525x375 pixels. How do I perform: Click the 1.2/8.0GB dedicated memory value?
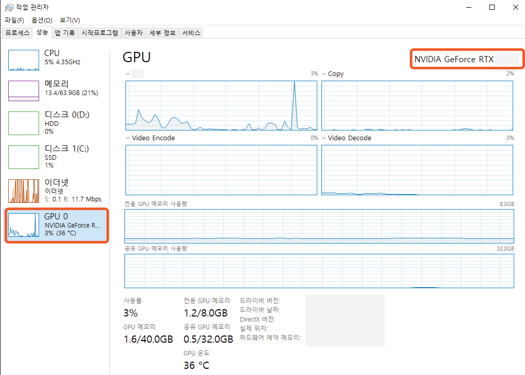tap(206, 313)
